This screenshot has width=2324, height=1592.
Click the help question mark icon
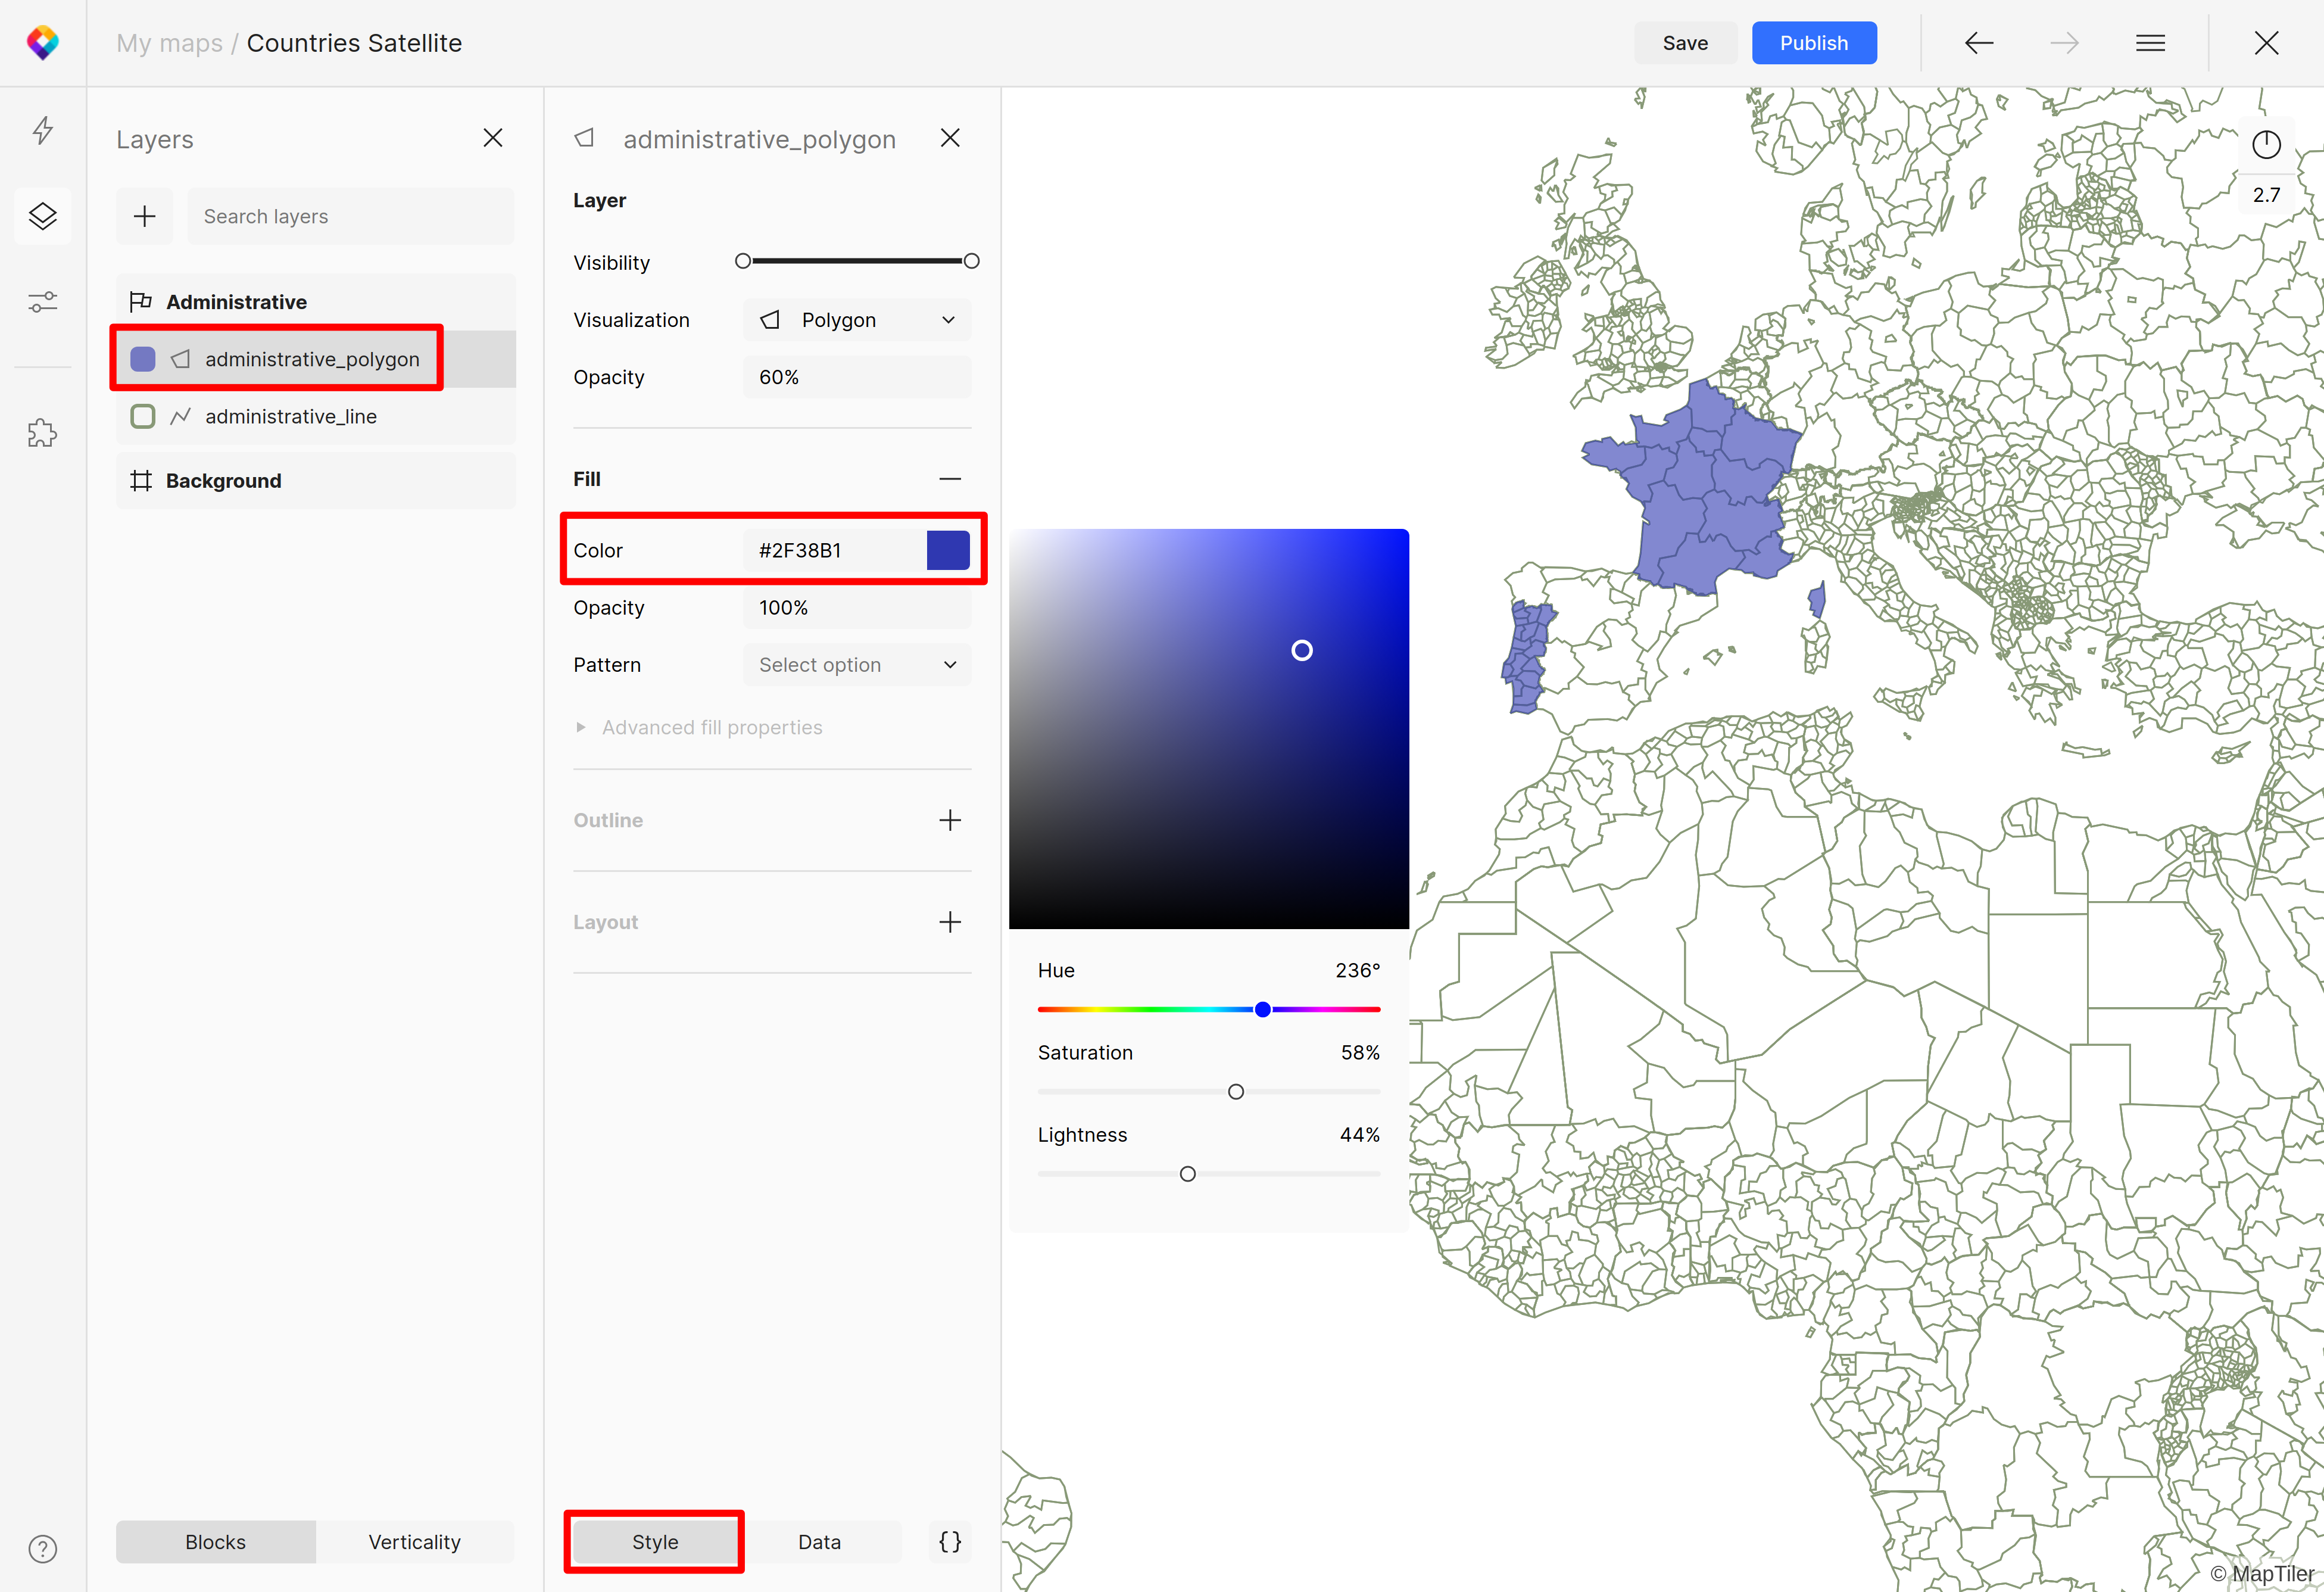(x=42, y=1549)
